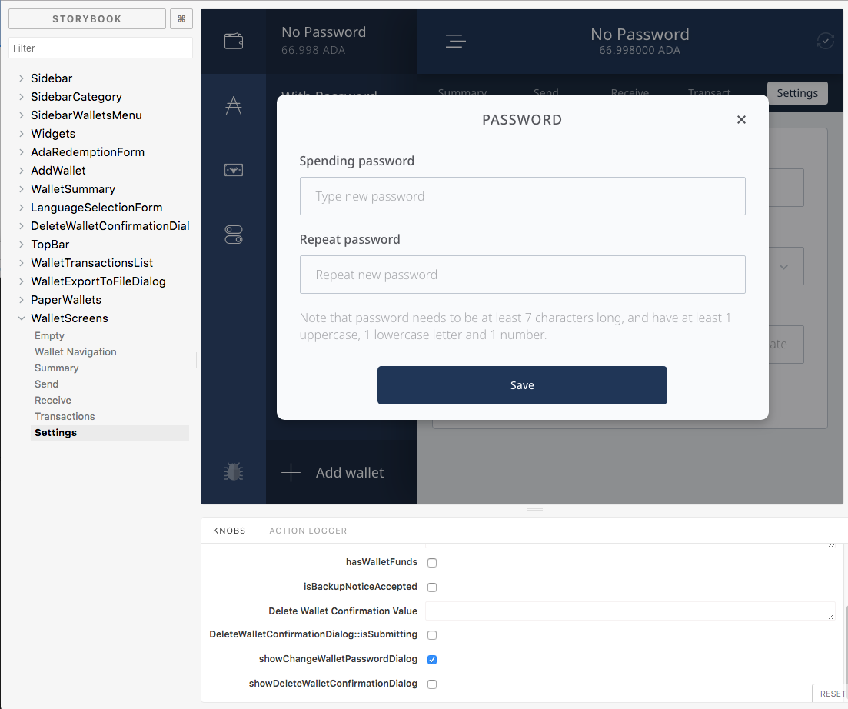Open the Receive story
This screenshot has width=848, height=709.
(x=53, y=400)
